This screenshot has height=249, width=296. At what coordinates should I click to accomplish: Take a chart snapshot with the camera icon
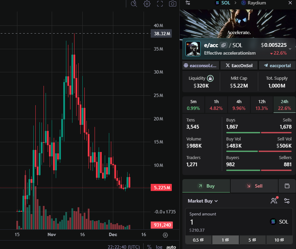click(172, 4)
